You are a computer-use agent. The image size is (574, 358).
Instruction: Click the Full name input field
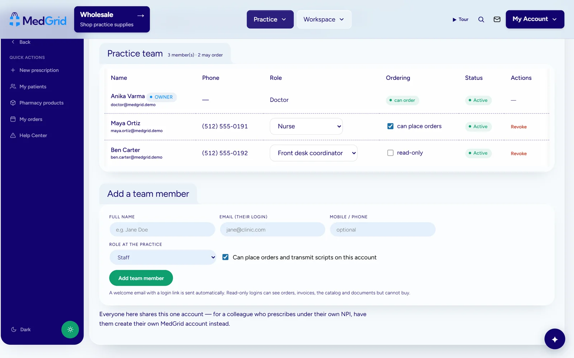(162, 229)
